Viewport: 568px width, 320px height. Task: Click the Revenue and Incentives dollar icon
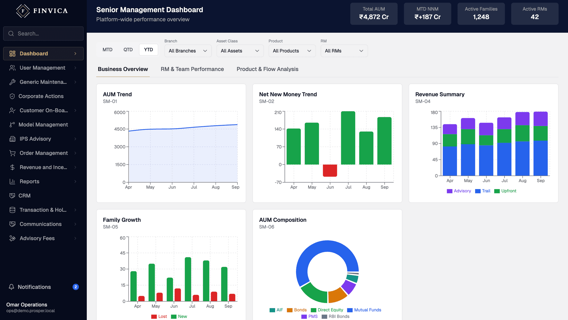click(x=12, y=167)
